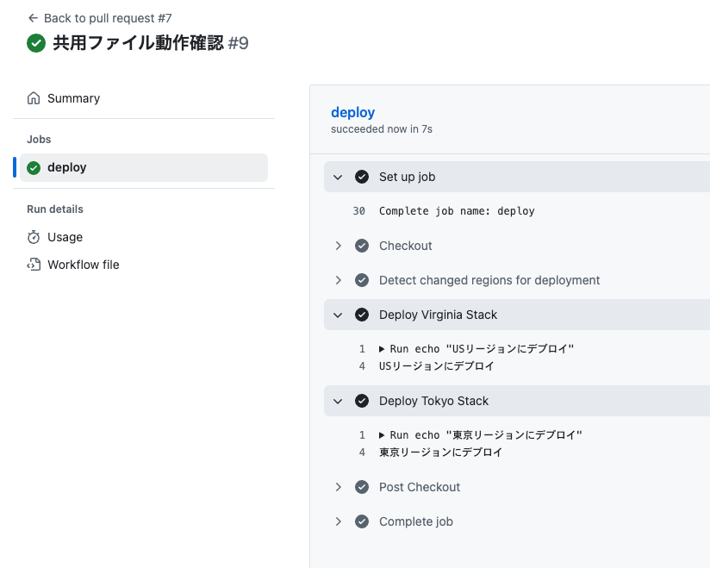Click the check status icon on Post Checkout
710x568 pixels.
click(x=362, y=487)
